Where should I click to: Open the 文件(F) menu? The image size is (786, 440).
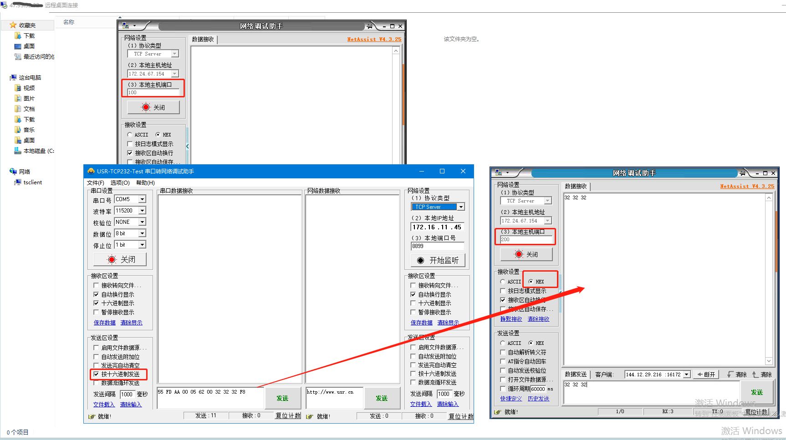[x=95, y=183]
